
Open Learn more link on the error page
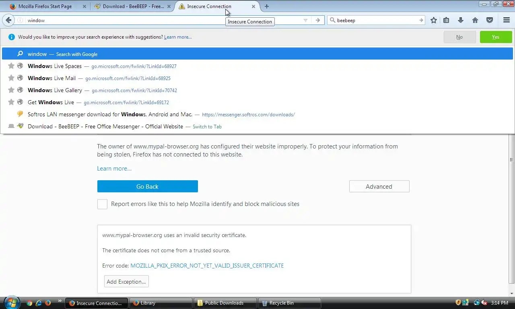pyautogui.click(x=114, y=169)
